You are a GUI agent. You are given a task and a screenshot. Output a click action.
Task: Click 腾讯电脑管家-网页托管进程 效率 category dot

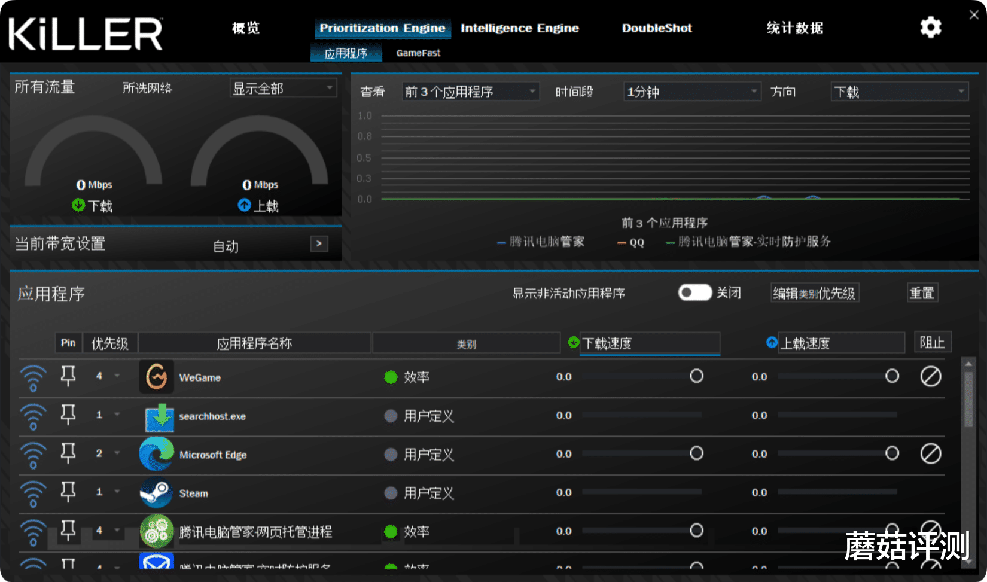click(x=391, y=531)
